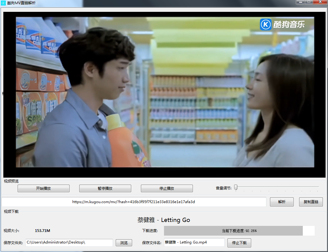Click the Kugou app icon in title bar
The height and width of the screenshot is (252, 328).
(x=3, y=3)
